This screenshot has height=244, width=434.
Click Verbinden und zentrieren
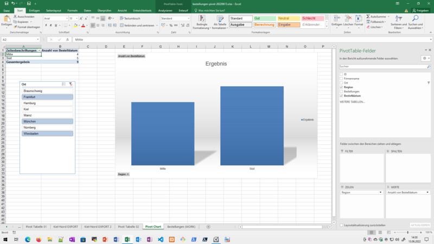coord(137,25)
